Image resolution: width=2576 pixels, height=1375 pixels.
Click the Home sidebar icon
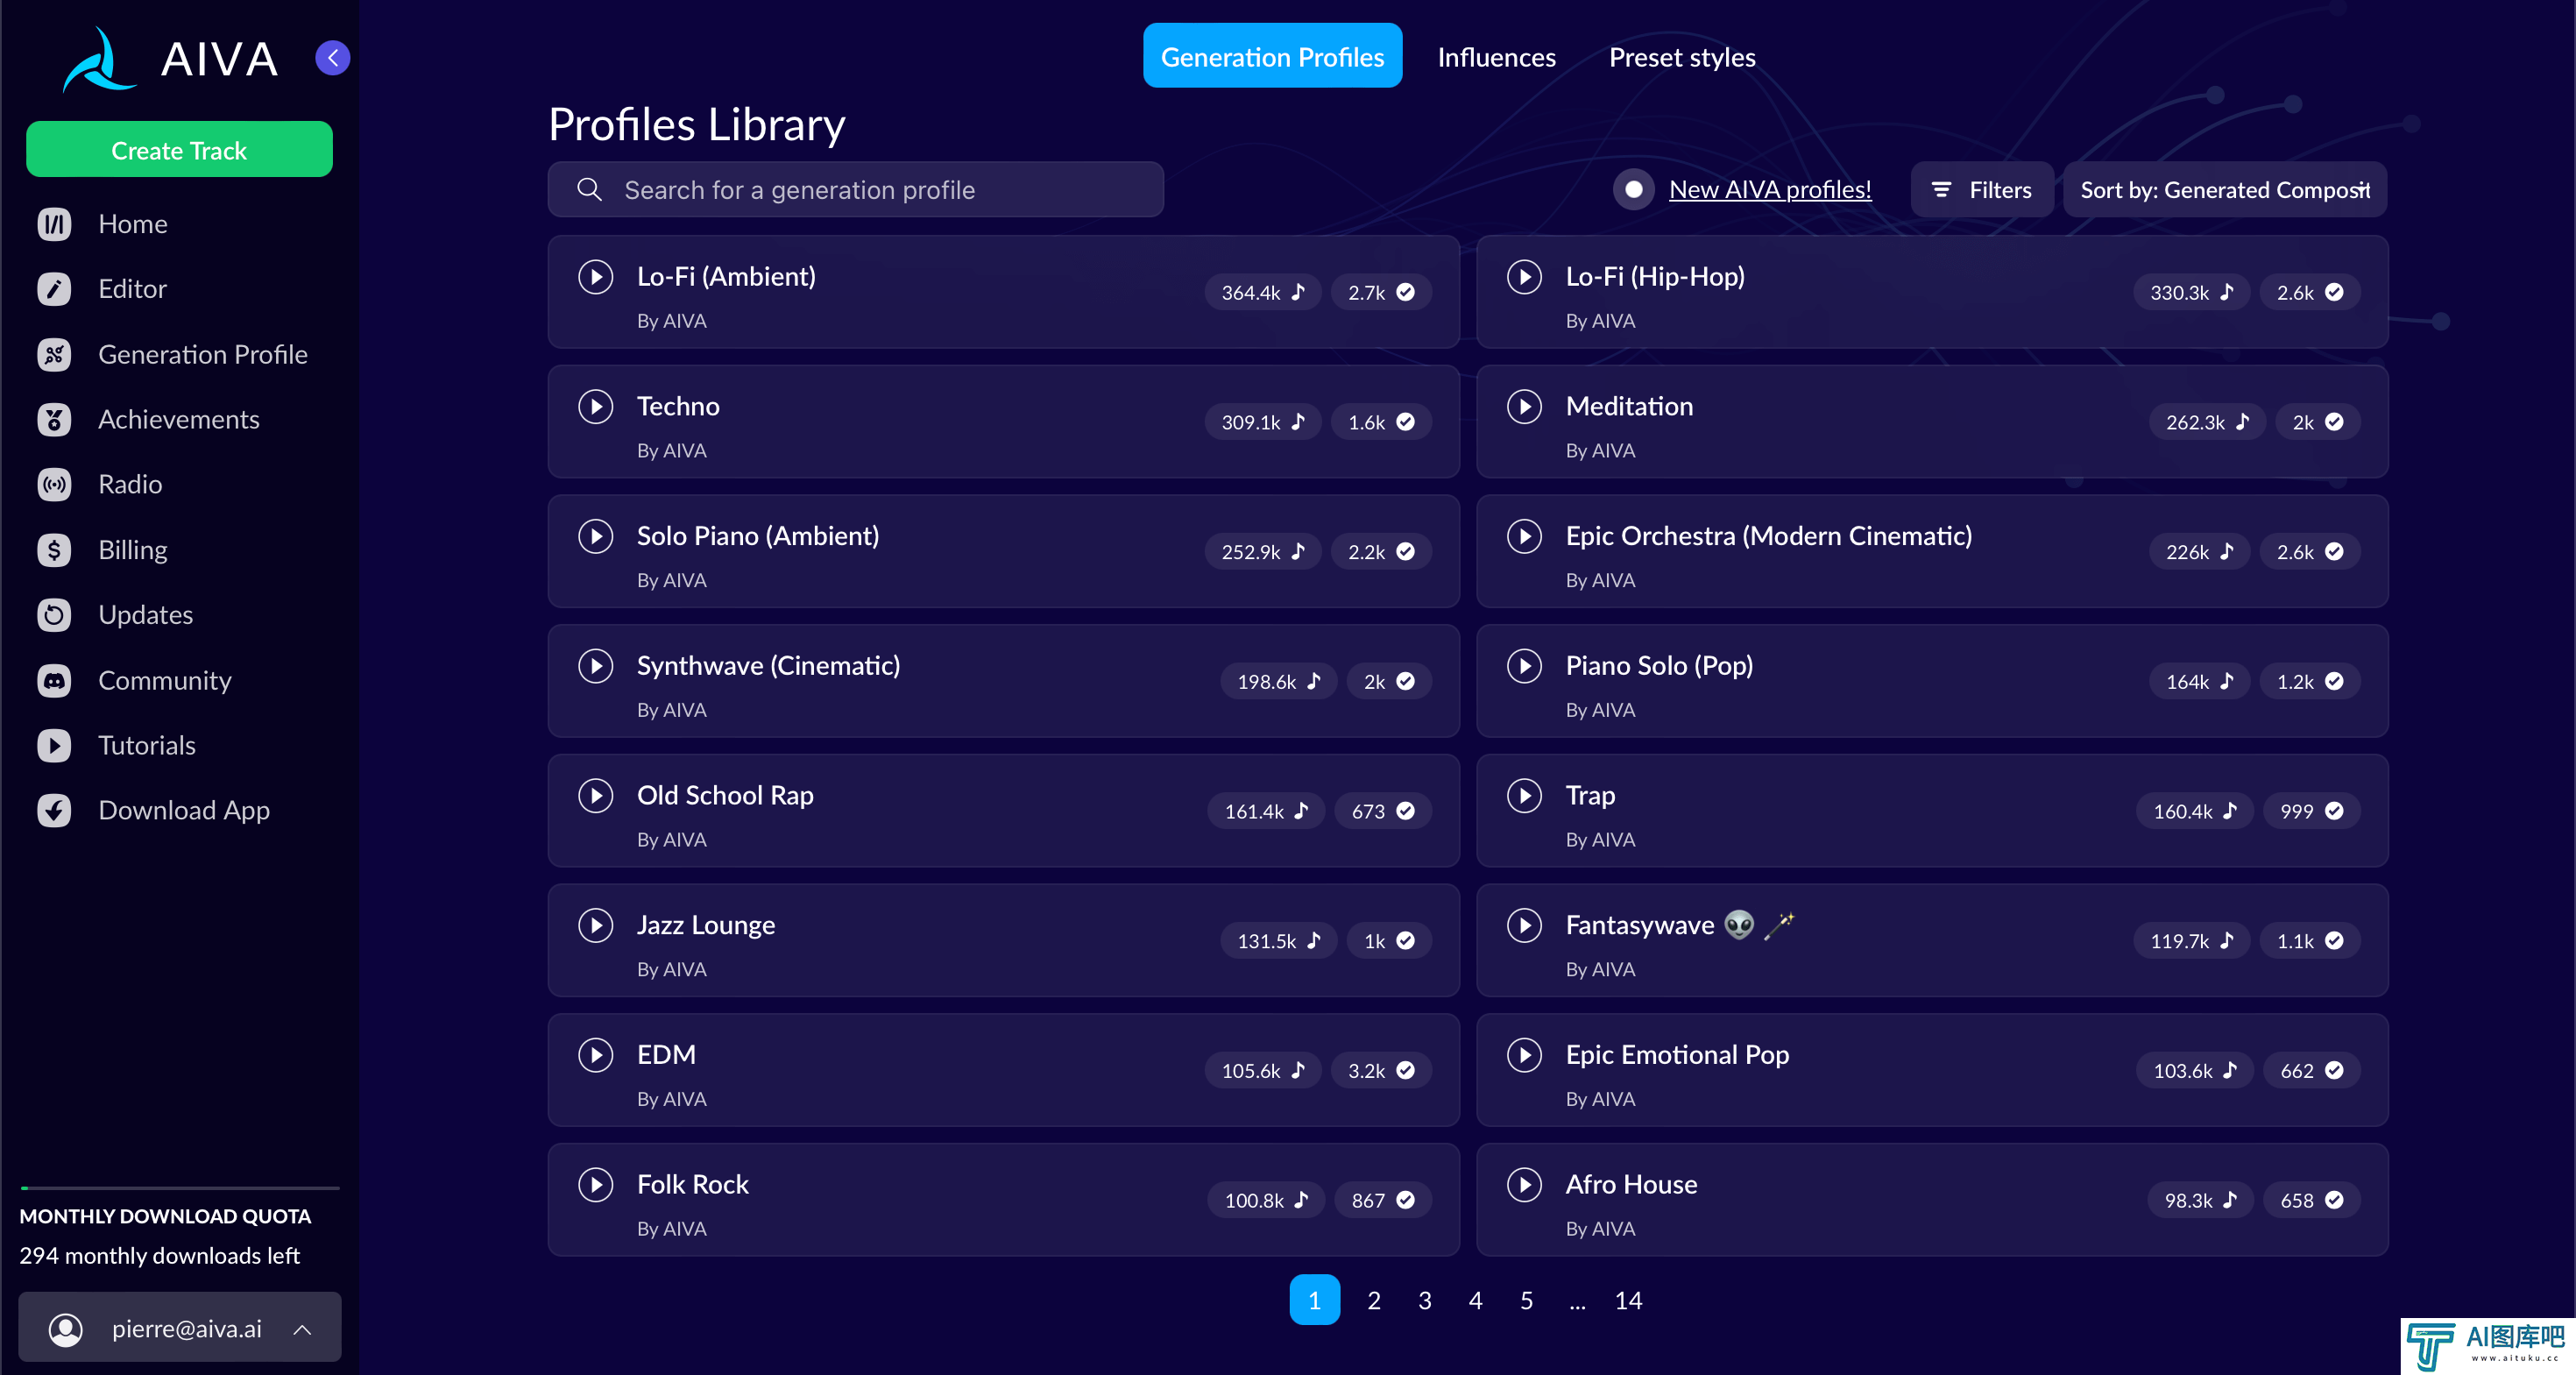coord(54,224)
